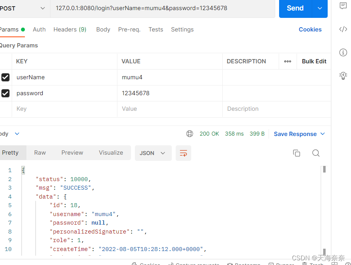The image size is (351, 265).
Task: Switch to the Headers (9) tab
Action: click(70, 30)
